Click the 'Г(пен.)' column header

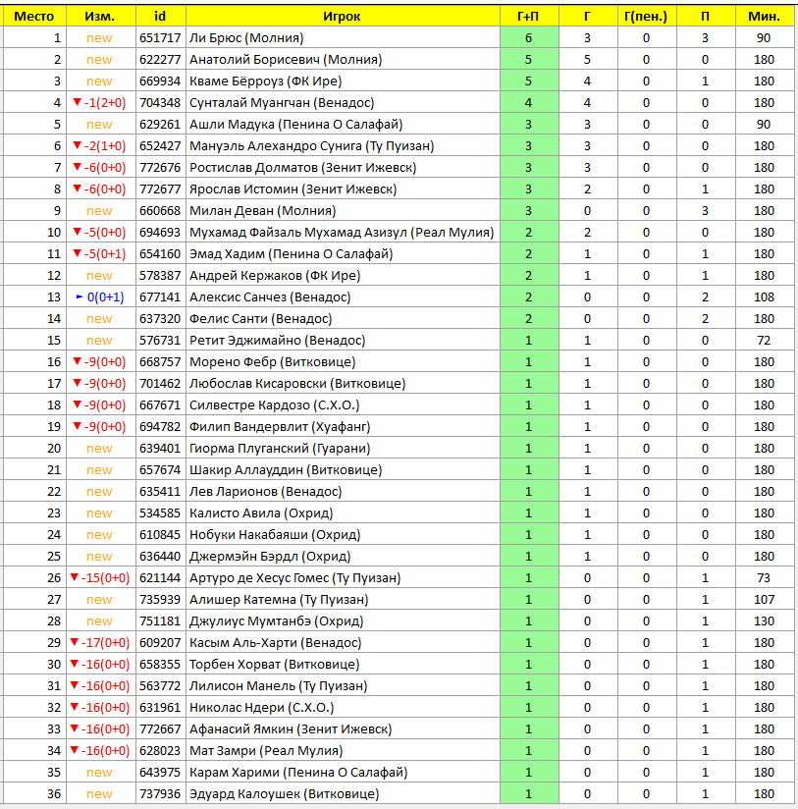pyautogui.click(x=646, y=17)
